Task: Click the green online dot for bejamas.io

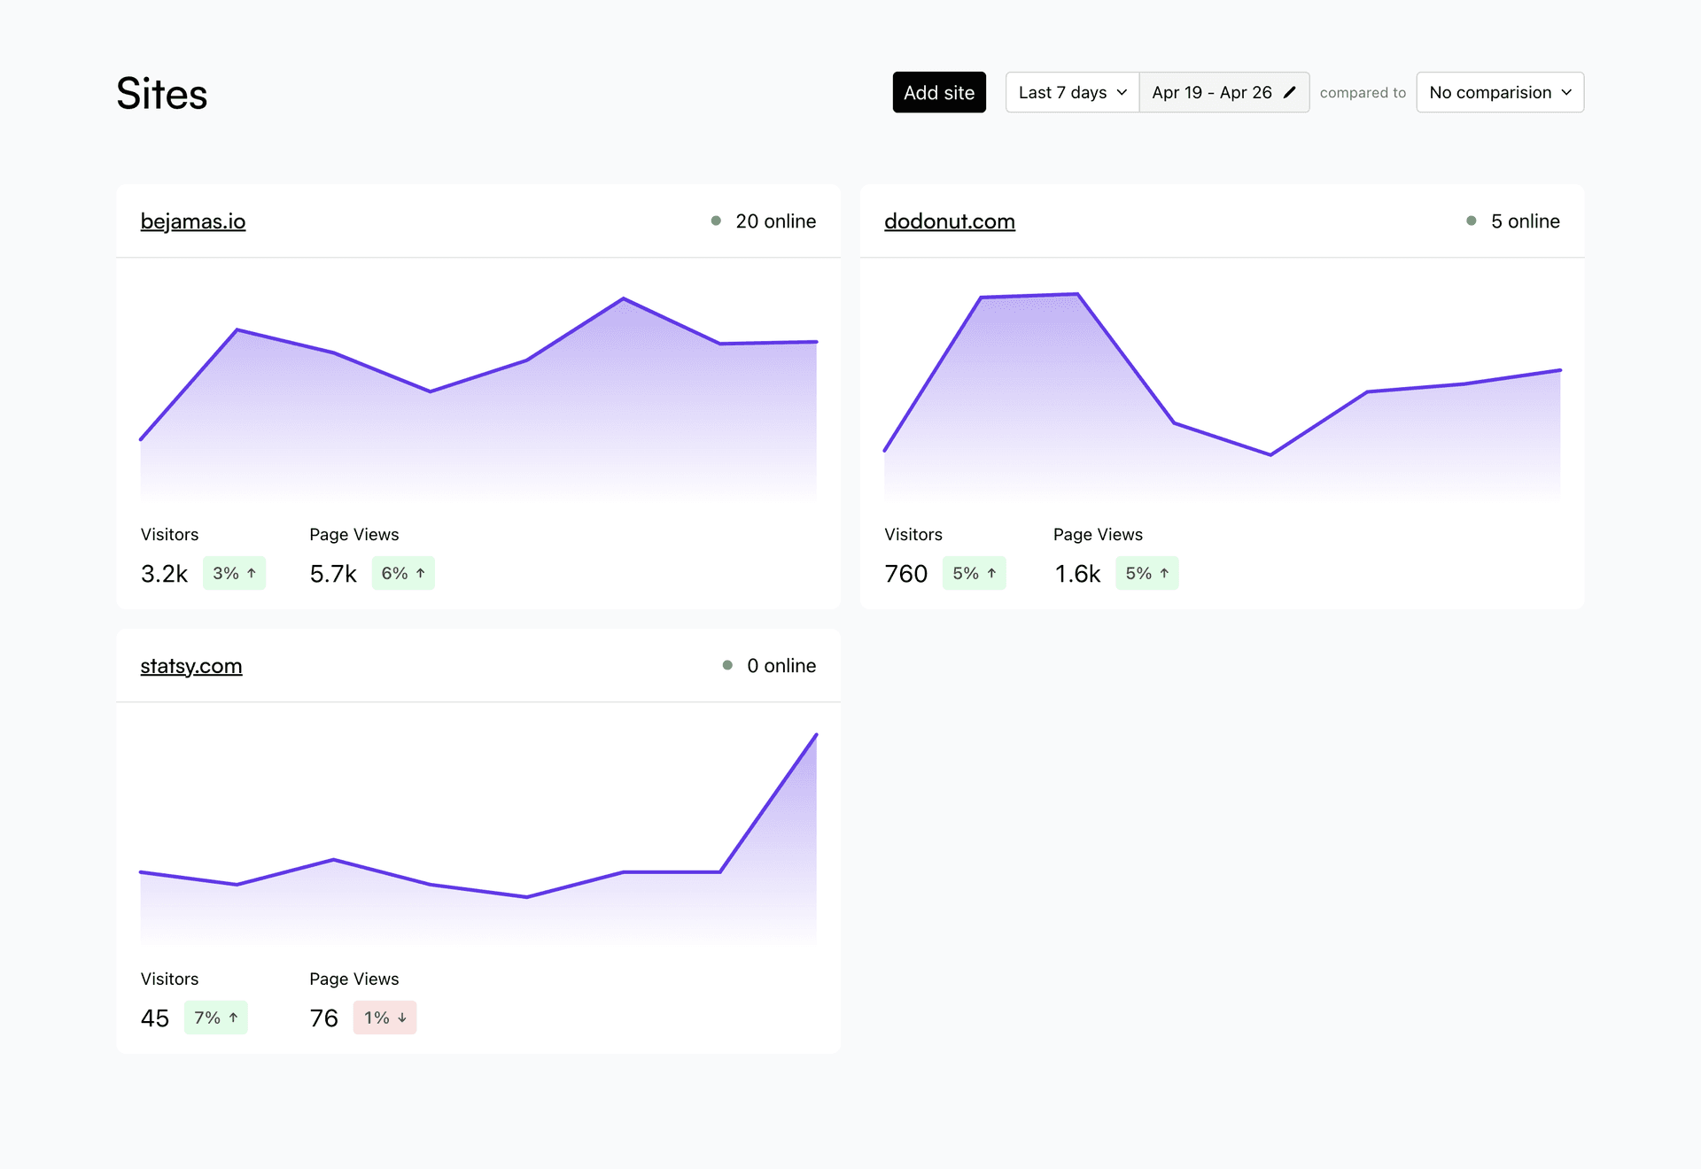Action: click(716, 221)
